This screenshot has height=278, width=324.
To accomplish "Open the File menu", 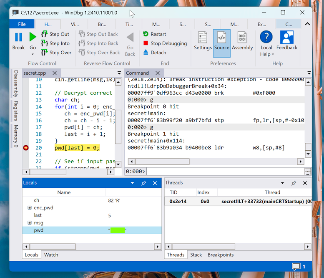I will [22, 24].
